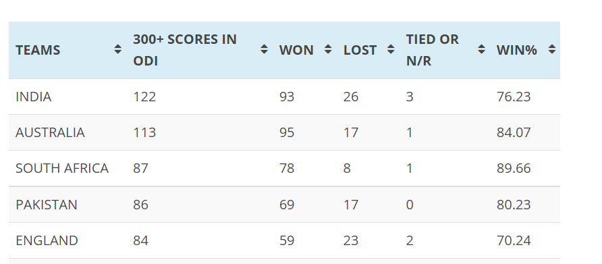Click South Africa's 89.66 win percentage

(514, 168)
